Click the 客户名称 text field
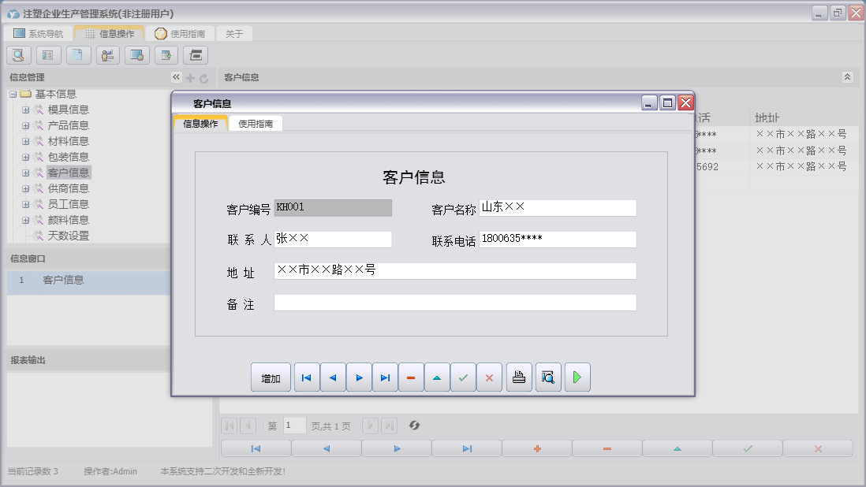This screenshot has width=866, height=487. coord(557,208)
